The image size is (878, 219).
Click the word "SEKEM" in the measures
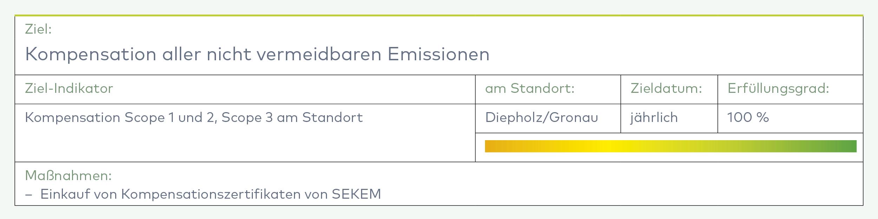click(x=356, y=194)
